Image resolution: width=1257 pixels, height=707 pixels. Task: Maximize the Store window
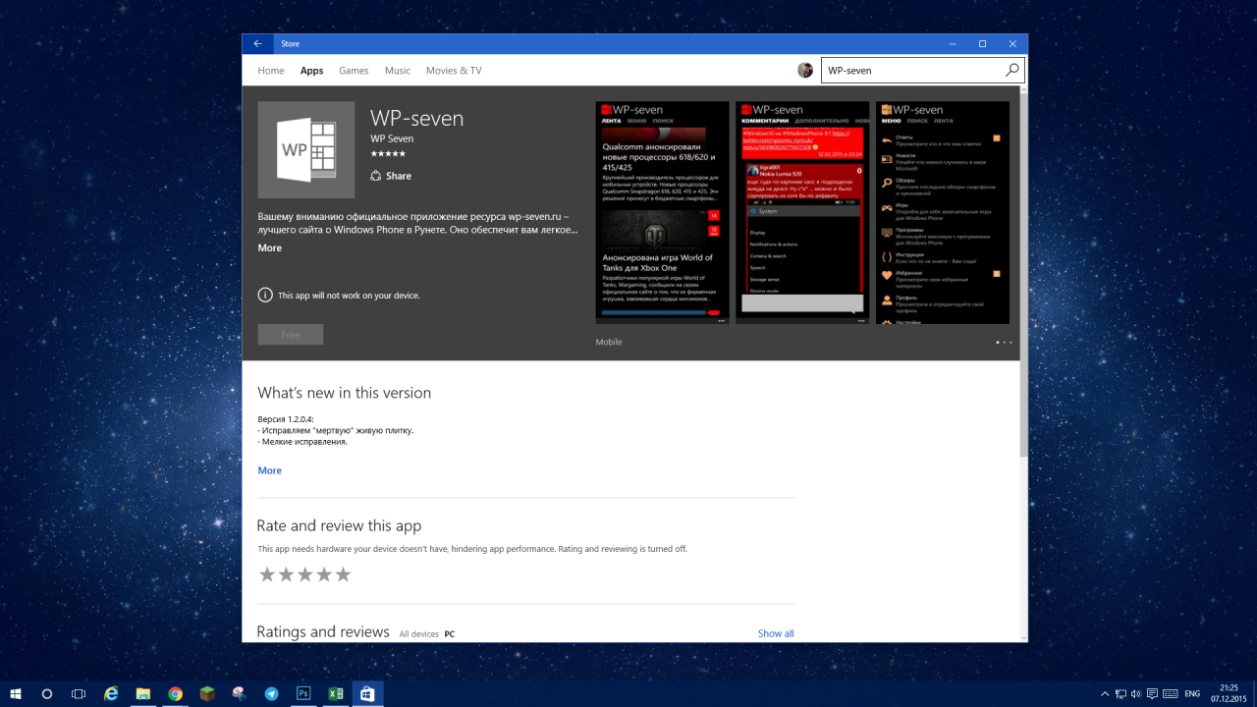pos(982,44)
